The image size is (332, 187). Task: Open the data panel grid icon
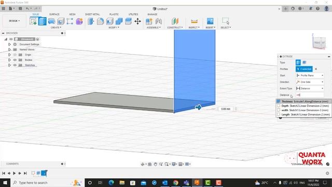[4, 8]
